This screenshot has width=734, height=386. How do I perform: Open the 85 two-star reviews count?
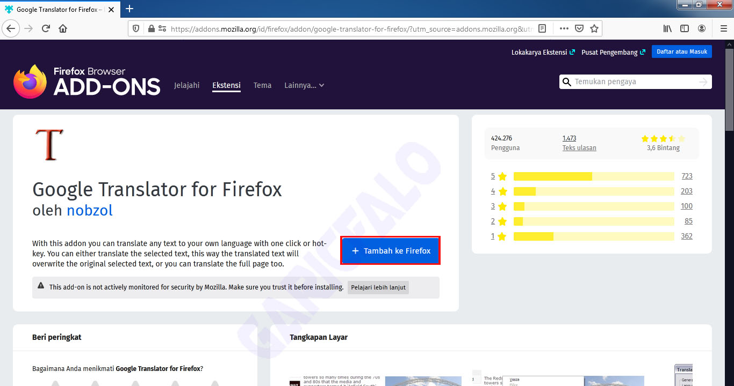point(688,221)
